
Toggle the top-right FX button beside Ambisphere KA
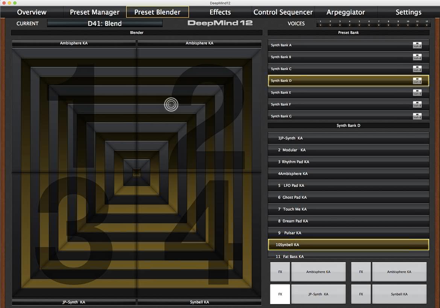point(361,272)
